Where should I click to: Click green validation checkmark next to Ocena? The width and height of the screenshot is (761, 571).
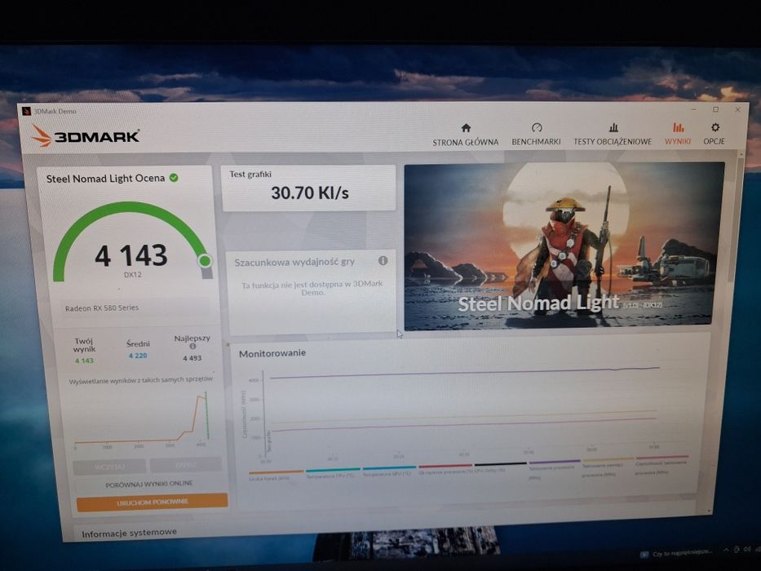174,178
